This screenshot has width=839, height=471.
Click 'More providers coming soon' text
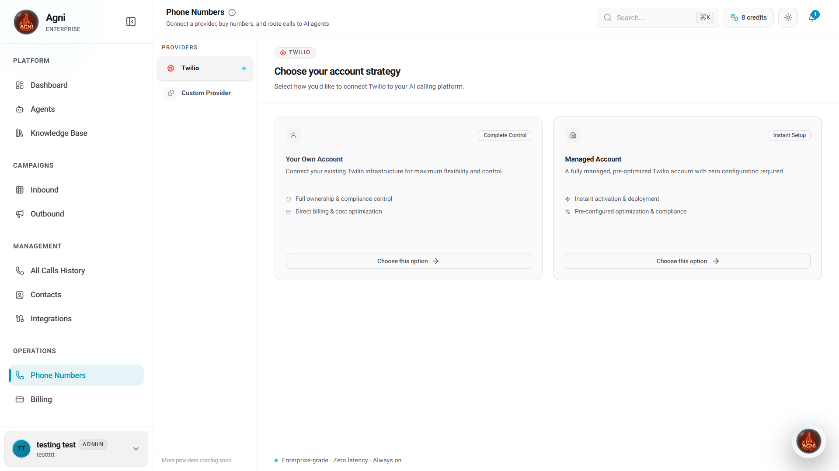[x=196, y=461]
